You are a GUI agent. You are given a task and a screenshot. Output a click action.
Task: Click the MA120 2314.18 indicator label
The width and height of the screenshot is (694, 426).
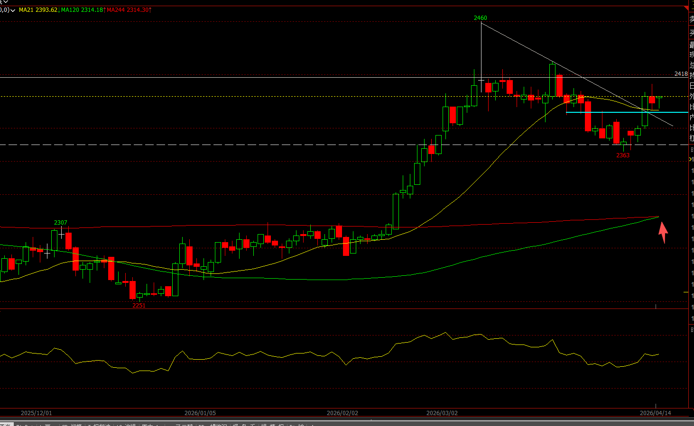point(82,10)
